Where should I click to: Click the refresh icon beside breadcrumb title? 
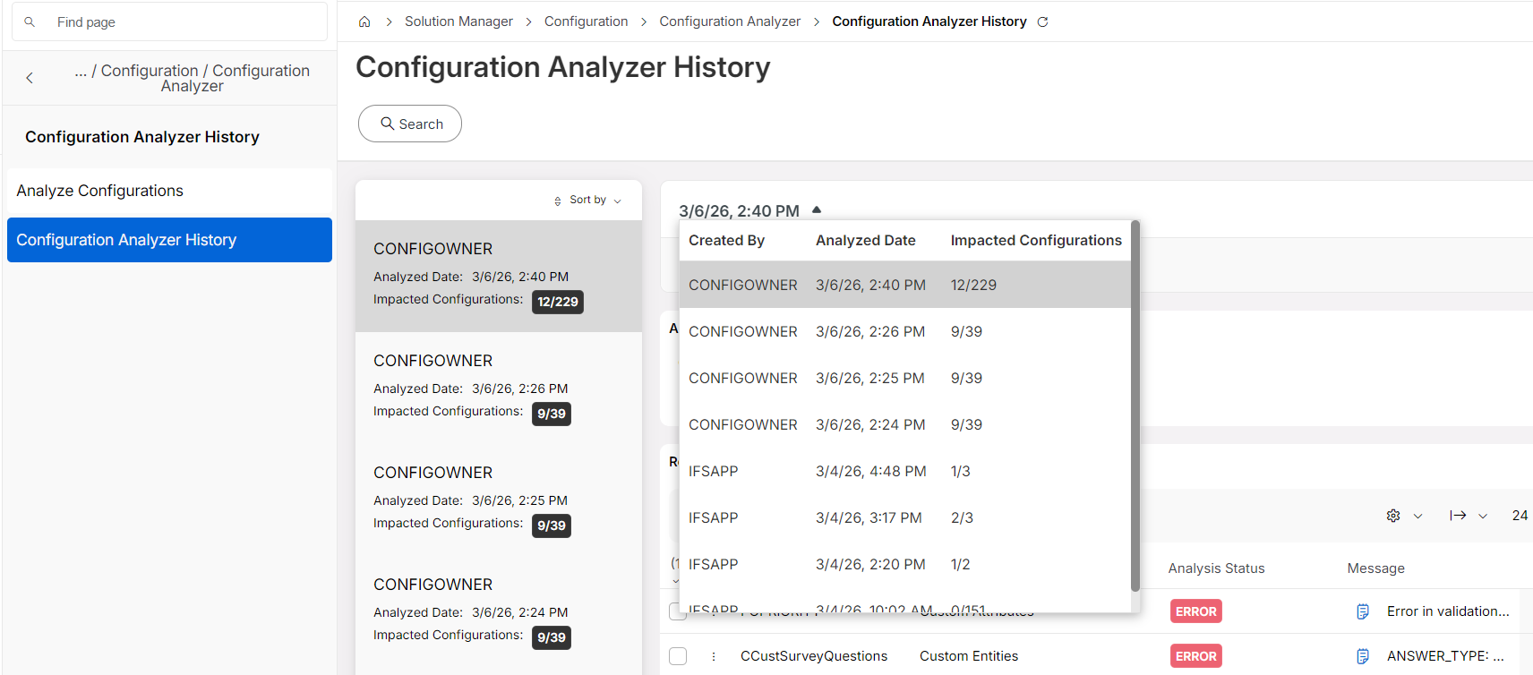pyautogui.click(x=1042, y=21)
